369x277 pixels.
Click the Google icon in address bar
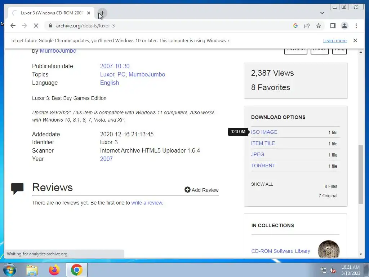click(295, 26)
